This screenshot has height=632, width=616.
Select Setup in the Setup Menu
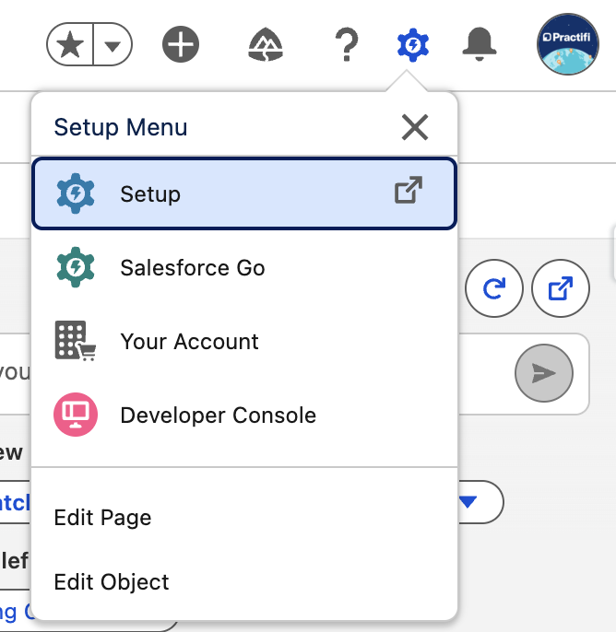pyautogui.click(x=244, y=193)
